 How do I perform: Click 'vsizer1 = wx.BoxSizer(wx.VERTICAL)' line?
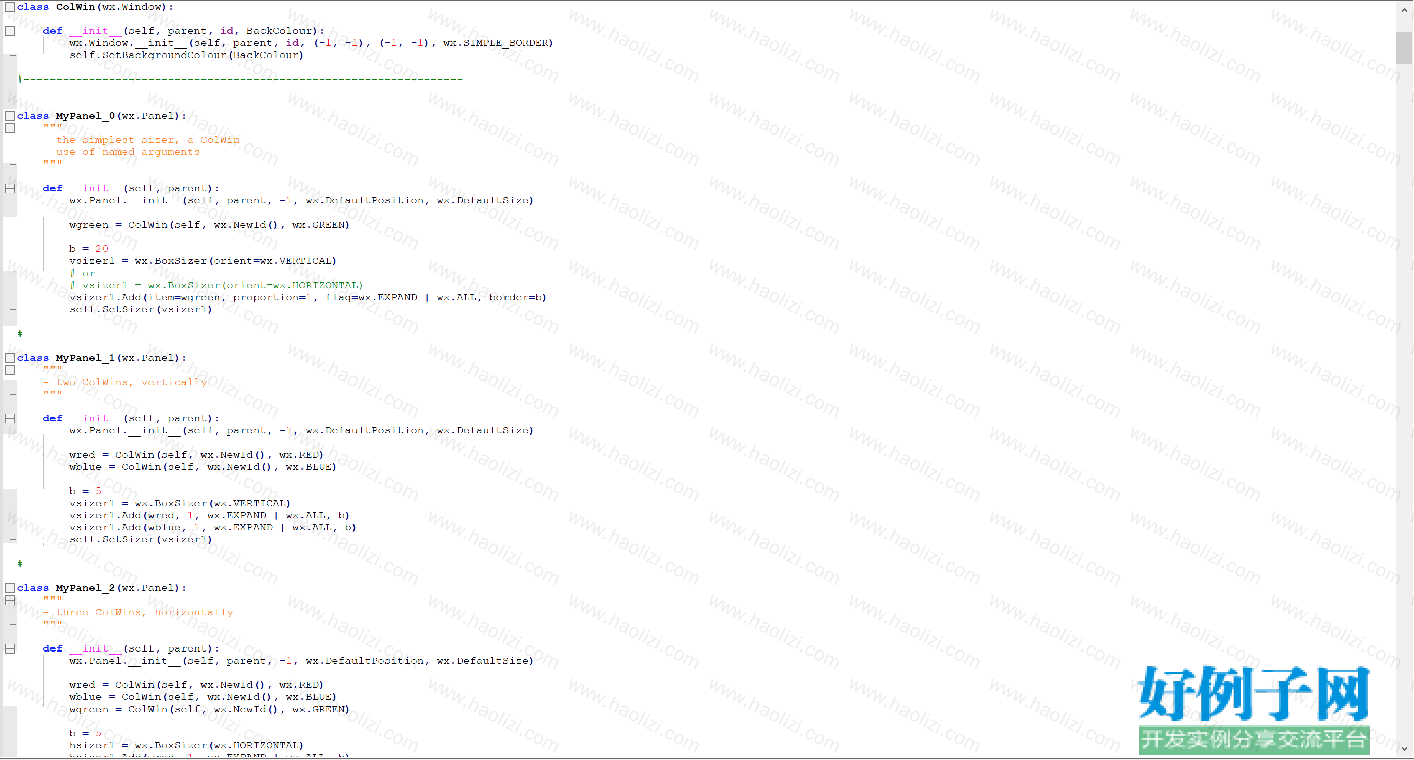point(179,503)
